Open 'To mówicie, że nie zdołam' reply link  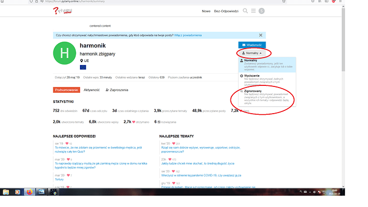[x=98, y=149]
